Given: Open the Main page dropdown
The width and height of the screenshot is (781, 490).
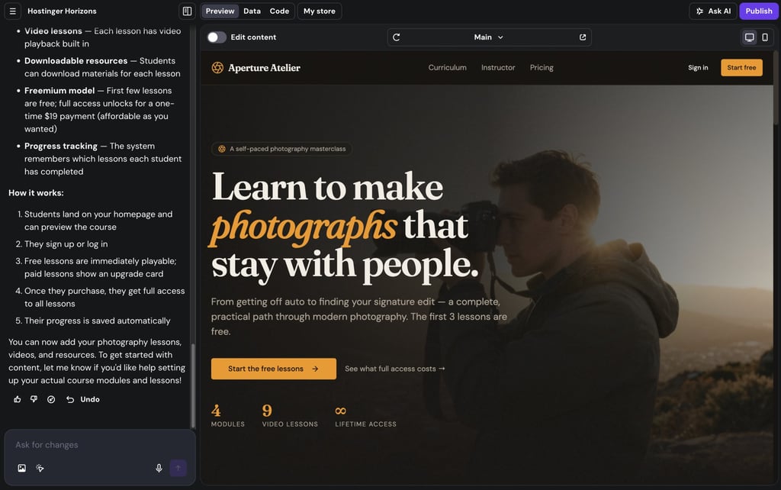Looking at the screenshot, I should pyautogui.click(x=489, y=37).
